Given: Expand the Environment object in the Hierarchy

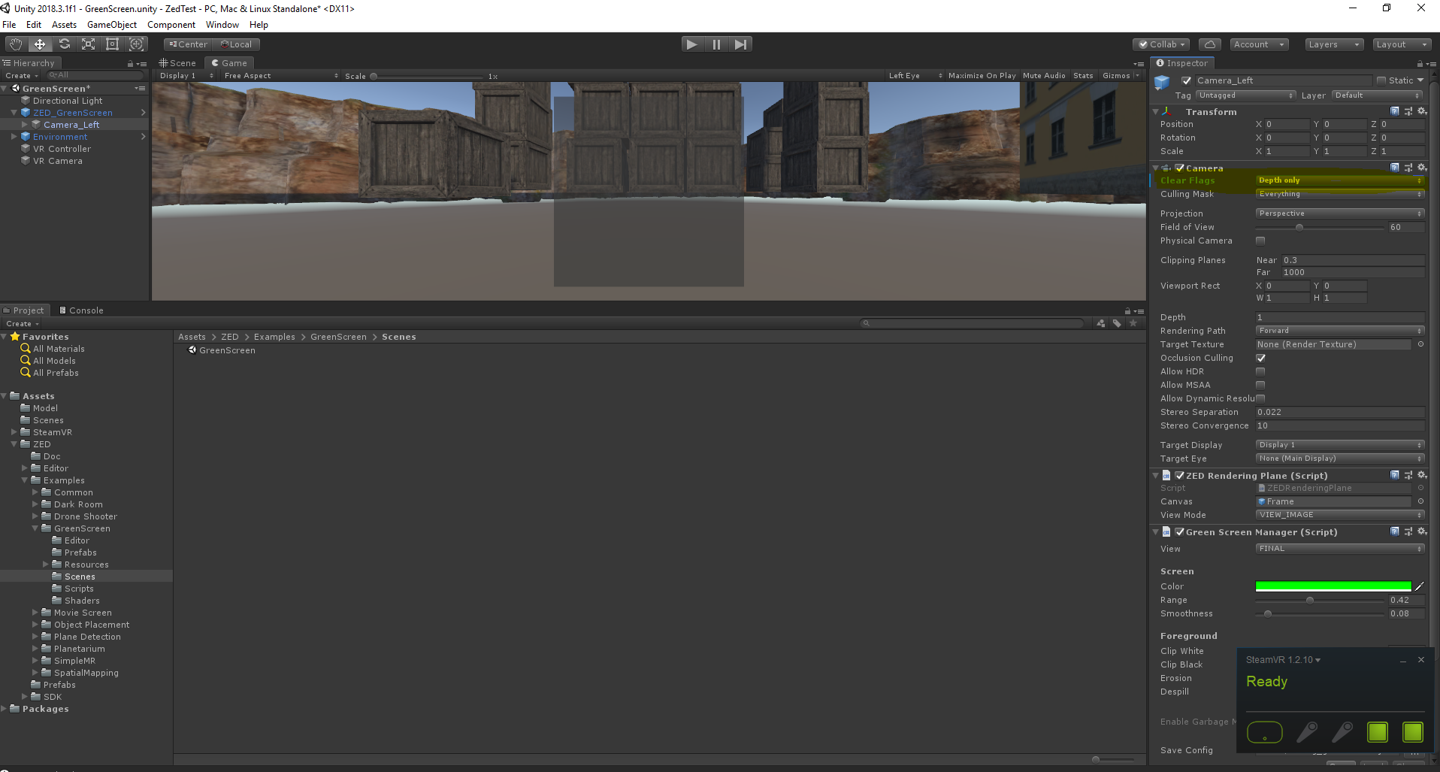Looking at the screenshot, I should coord(13,136).
